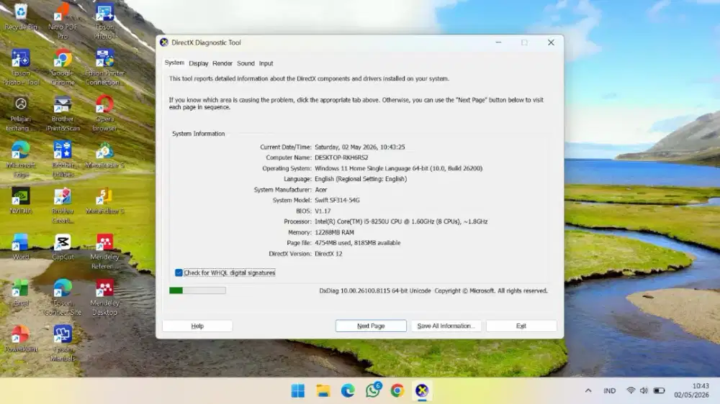Image resolution: width=720 pixels, height=404 pixels.
Task: Launch MetaEditor 5 desktop icon
Action: (104, 201)
